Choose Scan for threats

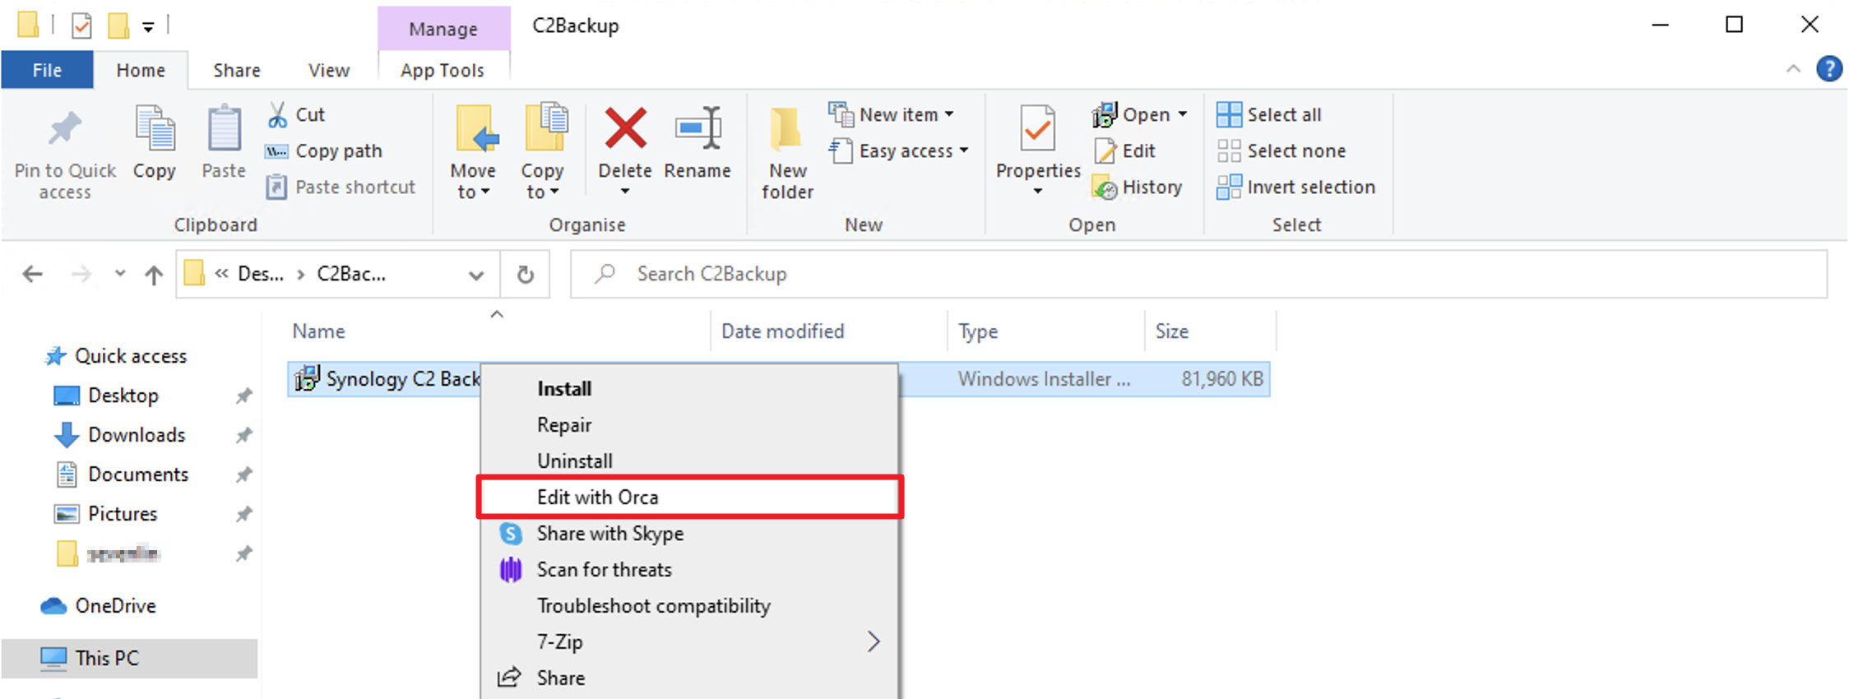click(x=689, y=570)
